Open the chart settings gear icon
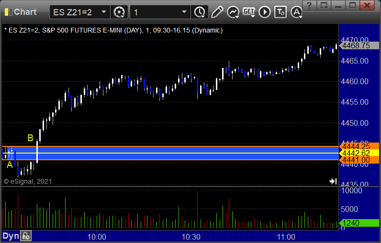 [x=119, y=12]
